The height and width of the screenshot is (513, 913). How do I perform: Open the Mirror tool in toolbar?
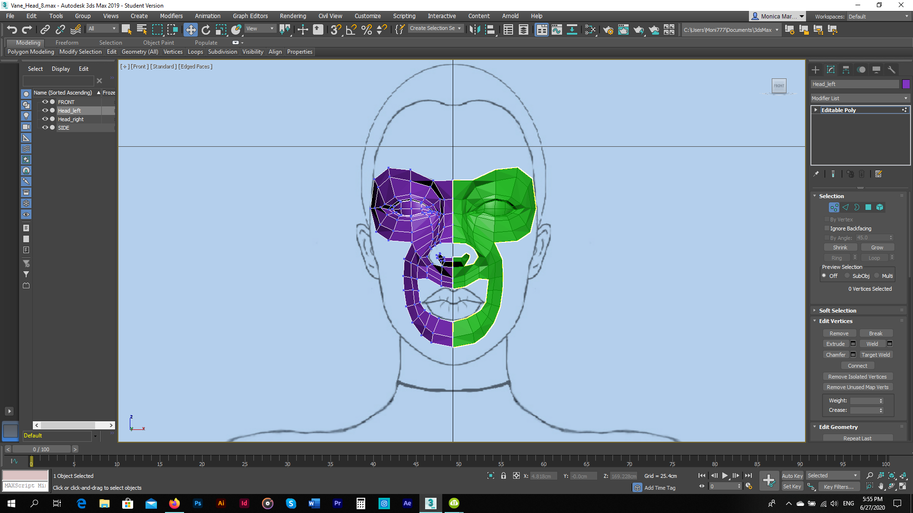pos(474,30)
